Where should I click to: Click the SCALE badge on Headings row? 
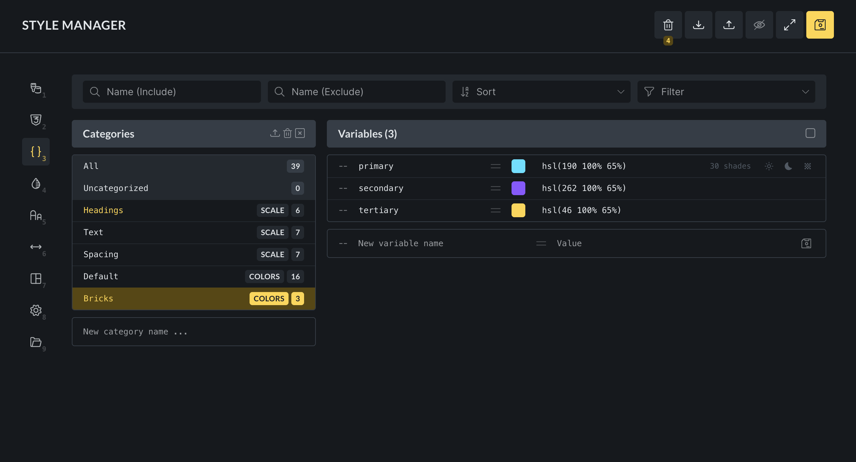click(272, 210)
